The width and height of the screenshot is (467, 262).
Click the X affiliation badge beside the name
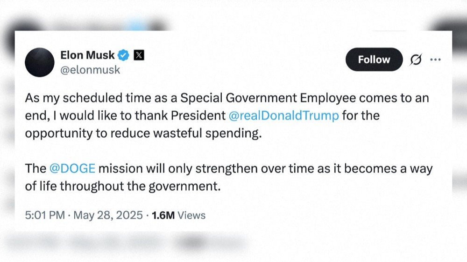[x=139, y=55]
